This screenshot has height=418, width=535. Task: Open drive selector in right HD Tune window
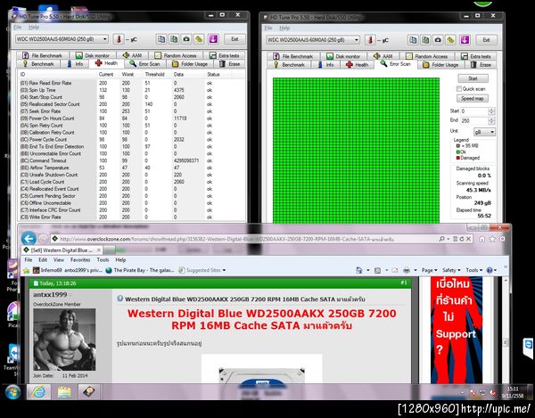[313, 40]
